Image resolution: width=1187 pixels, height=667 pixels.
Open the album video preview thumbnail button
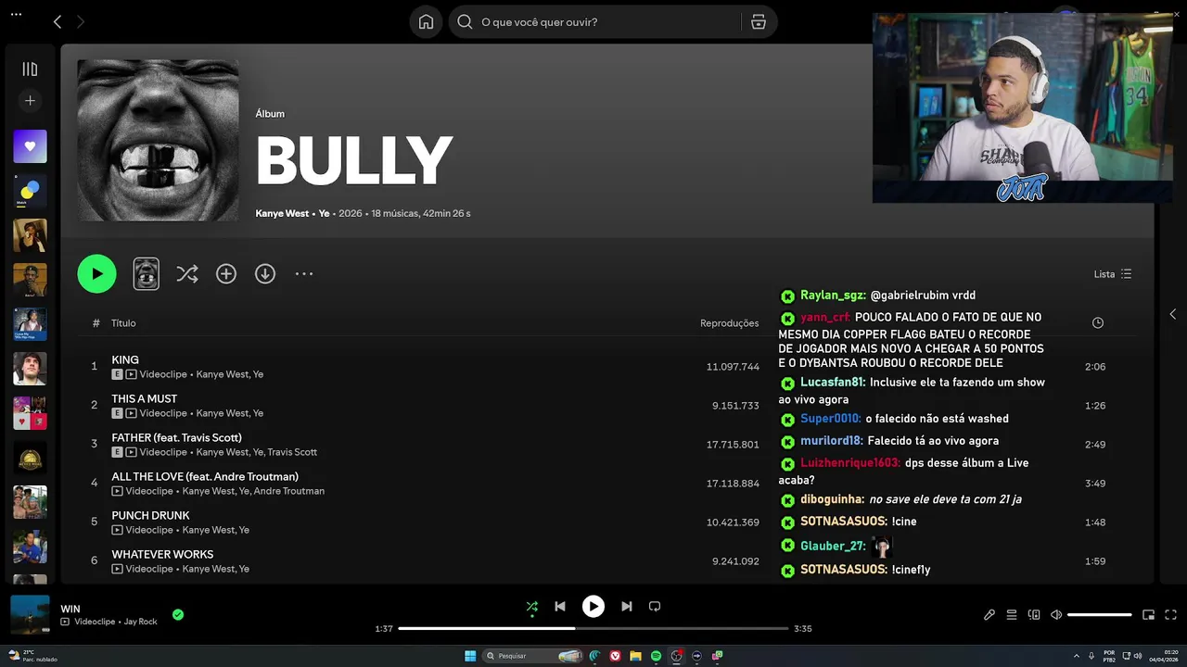[x=147, y=273]
